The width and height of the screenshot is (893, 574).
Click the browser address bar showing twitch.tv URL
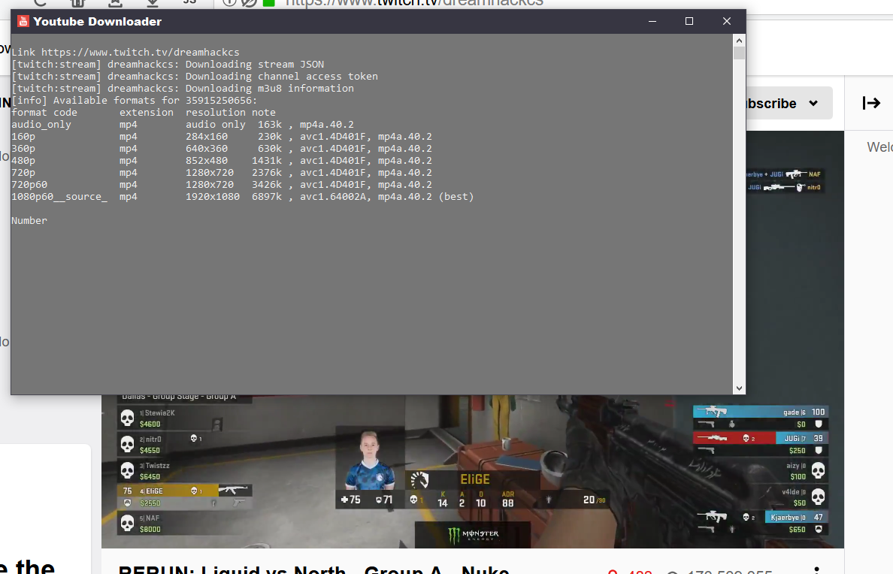415,3
